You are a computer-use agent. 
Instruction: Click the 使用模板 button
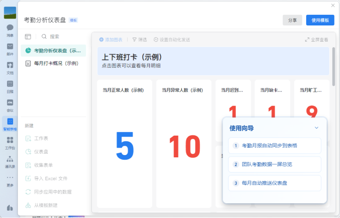point(320,20)
